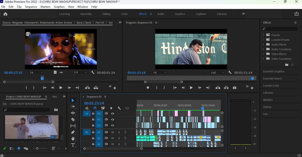Select the Track Select Forward tool
This screenshot has width=302, height=157.
[73, 107]
